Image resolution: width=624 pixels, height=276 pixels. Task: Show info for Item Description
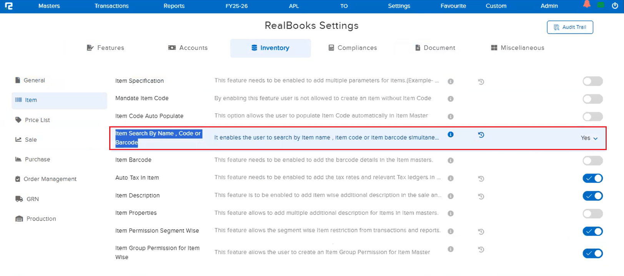[451, 196]
